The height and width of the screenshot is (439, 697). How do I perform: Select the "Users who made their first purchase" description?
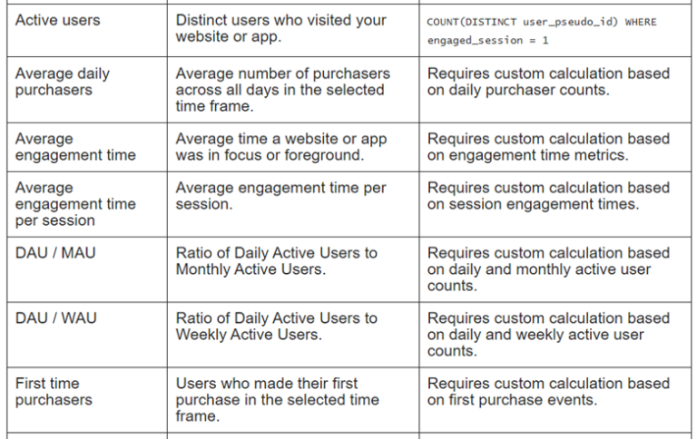click(277, 400)
